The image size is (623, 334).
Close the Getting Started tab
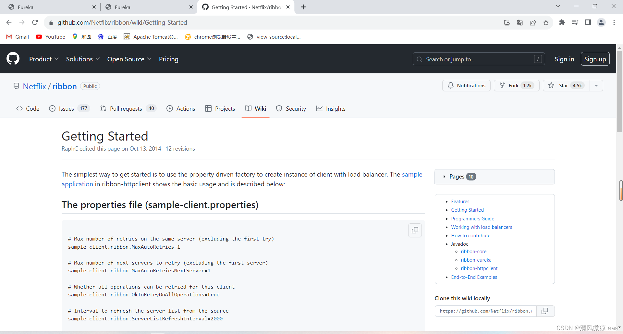click(288, 7)
